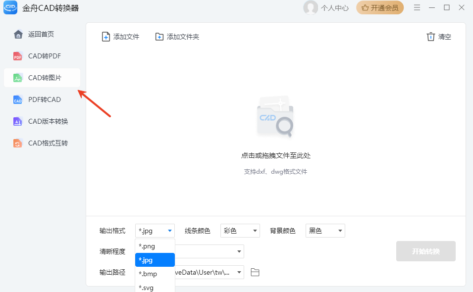Viewport: 473px width, 292px height.
Task: Click the green image icon in sidebar
Action: pyautogui.click(x=18, y=78)
